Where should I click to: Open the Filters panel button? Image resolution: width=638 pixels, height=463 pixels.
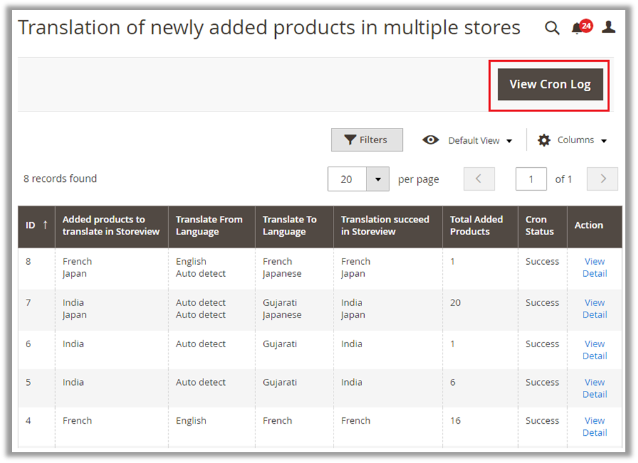click(367, 140)
